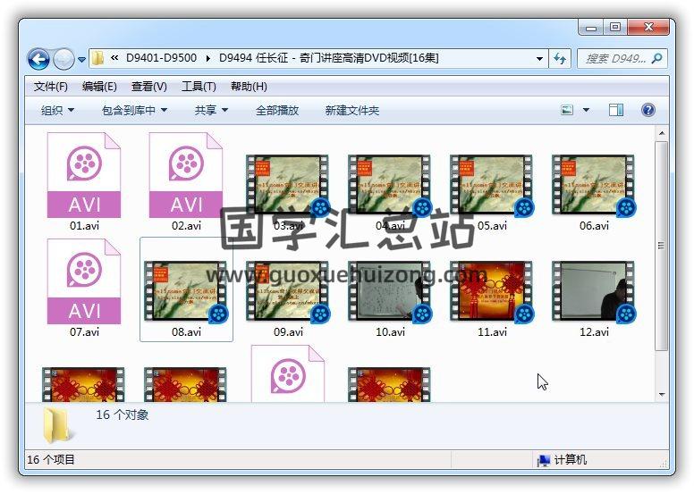
Task: Select the 07.avi file icon
Action: [84, 281]
